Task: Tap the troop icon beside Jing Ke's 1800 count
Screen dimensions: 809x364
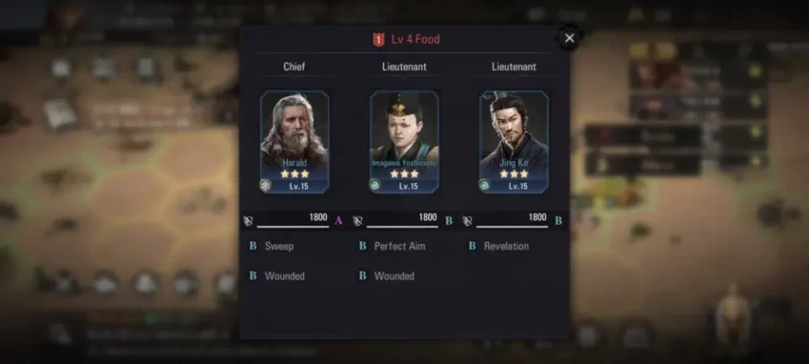Action: pyautogui.click(x=468, y=221)
